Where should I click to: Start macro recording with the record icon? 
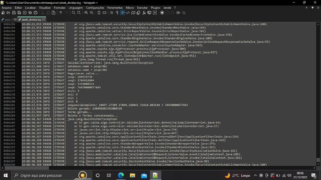coord(162,13)
